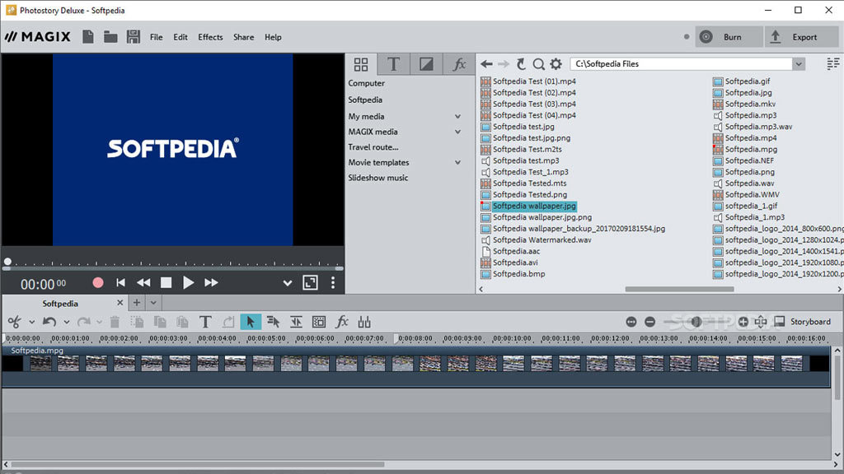This screenshot has width=844, height=474.
Task: Open the preview monitor dropdown chevron
Action: 288,283
